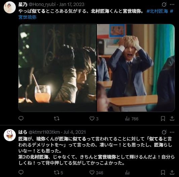
Task: View analytics for the はら tweet
Action: pos(127,173)
